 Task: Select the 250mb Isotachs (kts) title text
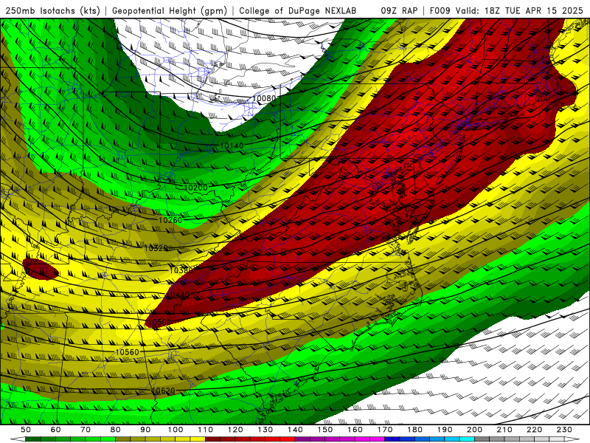(x=52, y=11)
